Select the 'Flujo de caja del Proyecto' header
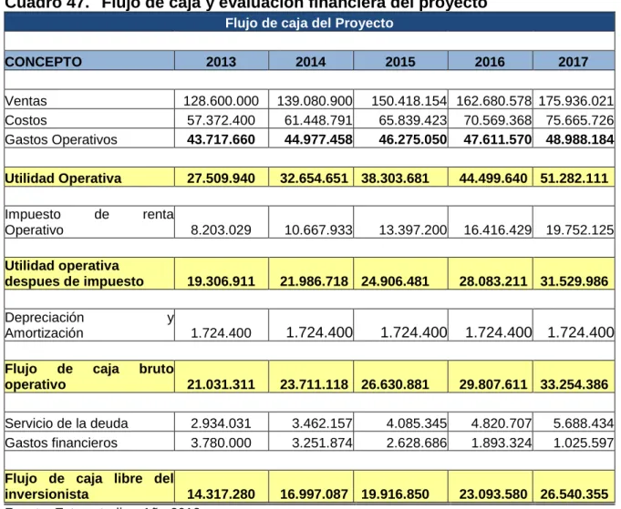621x509 pixels. pos(309,23)
